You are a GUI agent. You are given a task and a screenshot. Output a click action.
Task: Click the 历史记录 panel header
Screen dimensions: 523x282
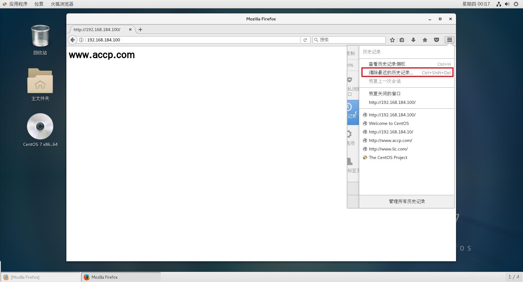[372, 52]
